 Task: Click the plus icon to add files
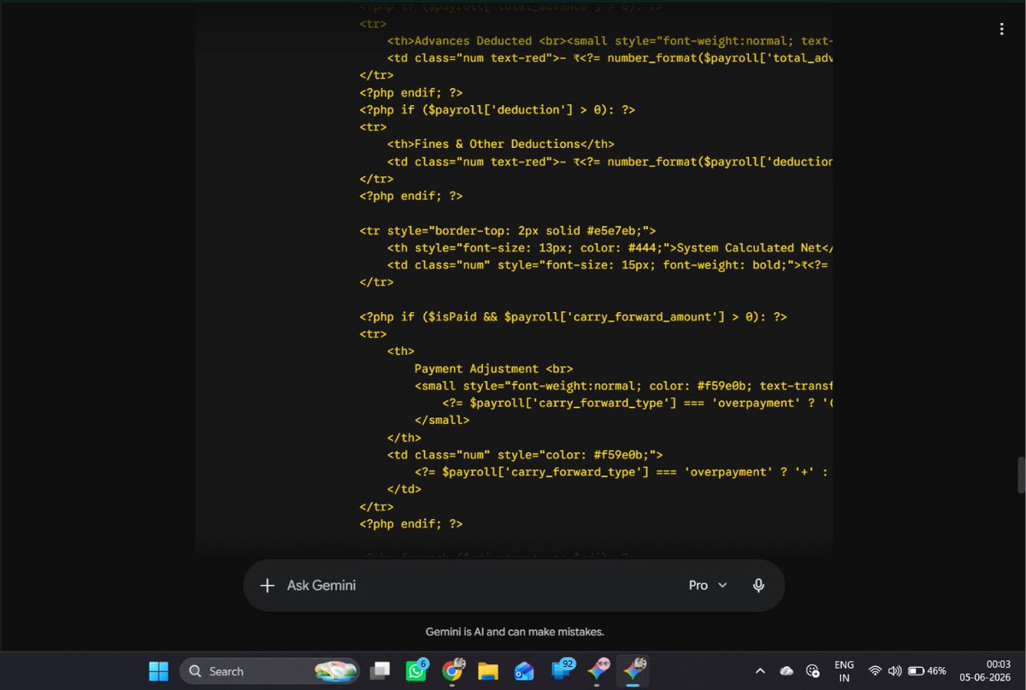268,586
